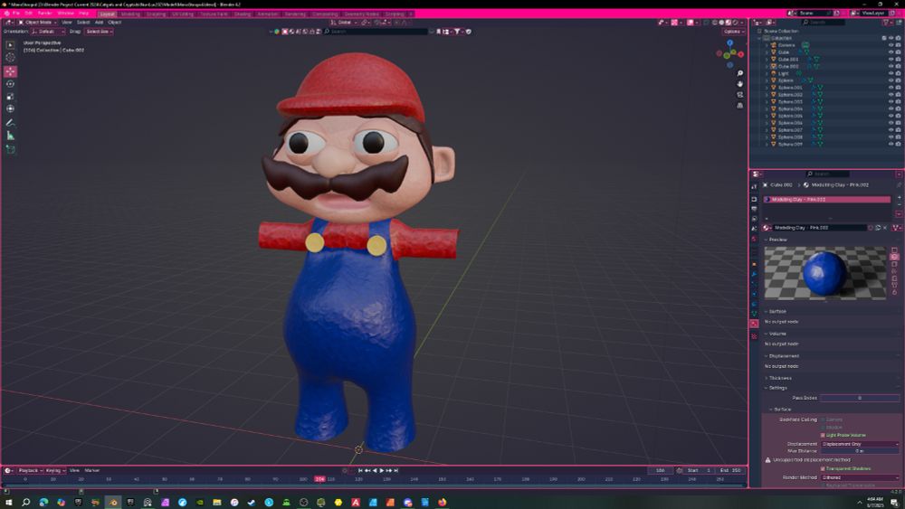Toggle Backface Culling Camera checkbox

823,419
